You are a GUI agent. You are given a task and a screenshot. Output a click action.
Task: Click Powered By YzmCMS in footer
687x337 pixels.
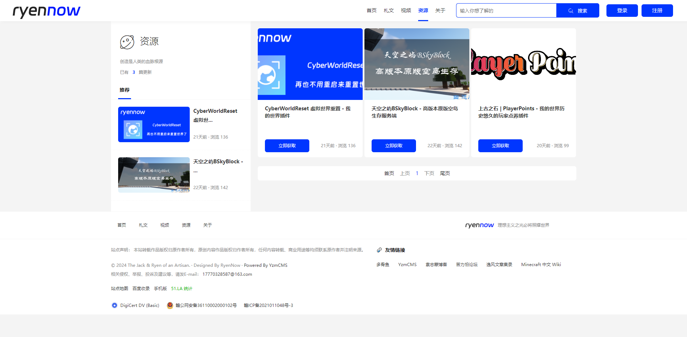pyautogui.click(x=266, y=265)
